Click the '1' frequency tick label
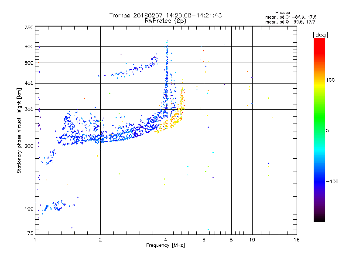This screenshot has width=349, height=261. point(35,240)
